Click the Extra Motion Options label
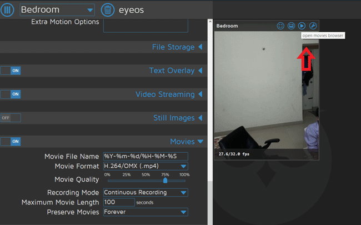The image size is (361, 225). pyautogui.click(x=65, y=22)
